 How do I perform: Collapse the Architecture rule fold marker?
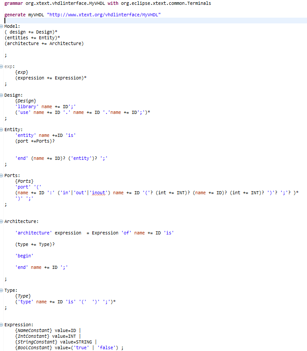tap(1, 221)
